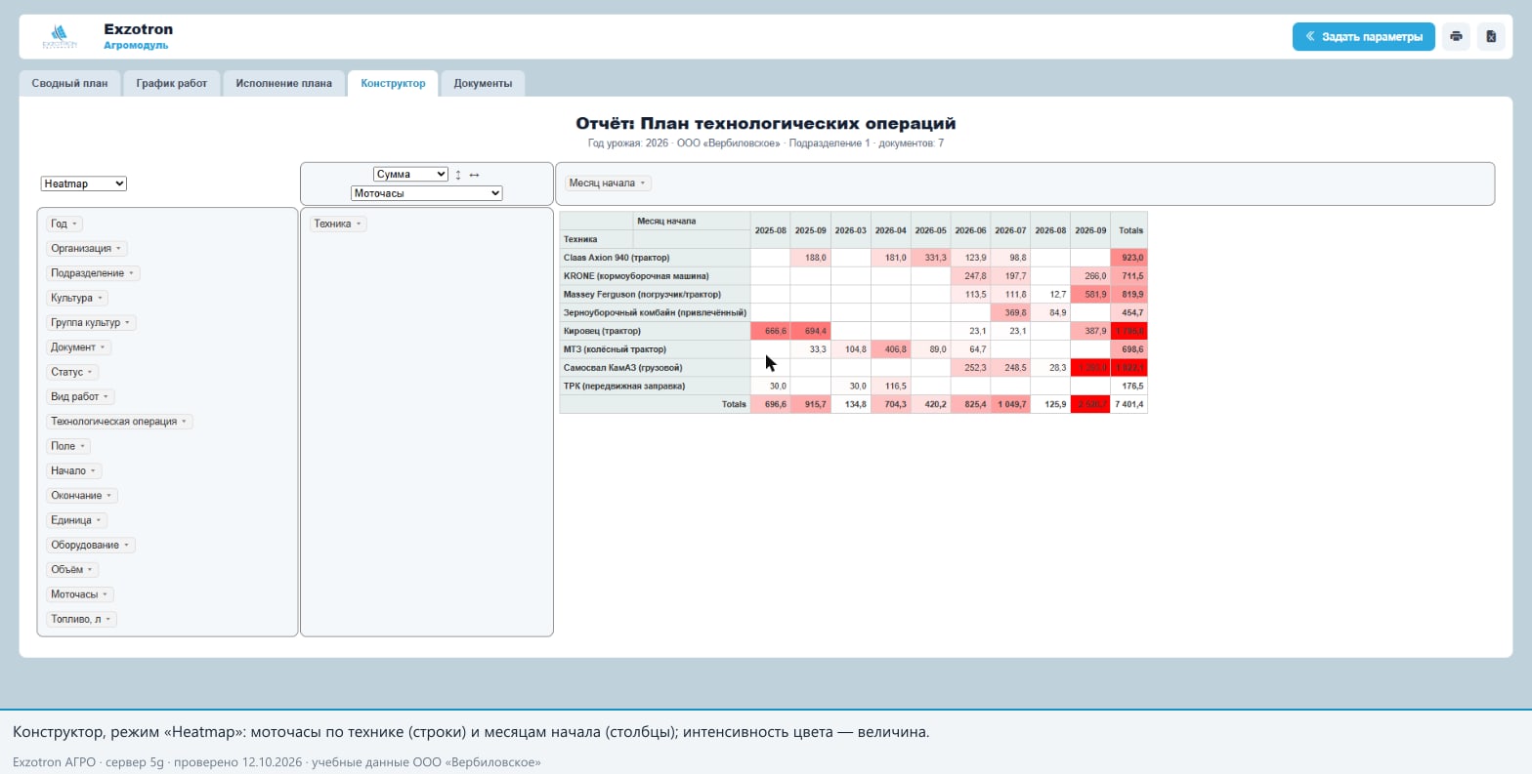Toggle column sort order arrow

pyautogui.click(x=474, y=175)
